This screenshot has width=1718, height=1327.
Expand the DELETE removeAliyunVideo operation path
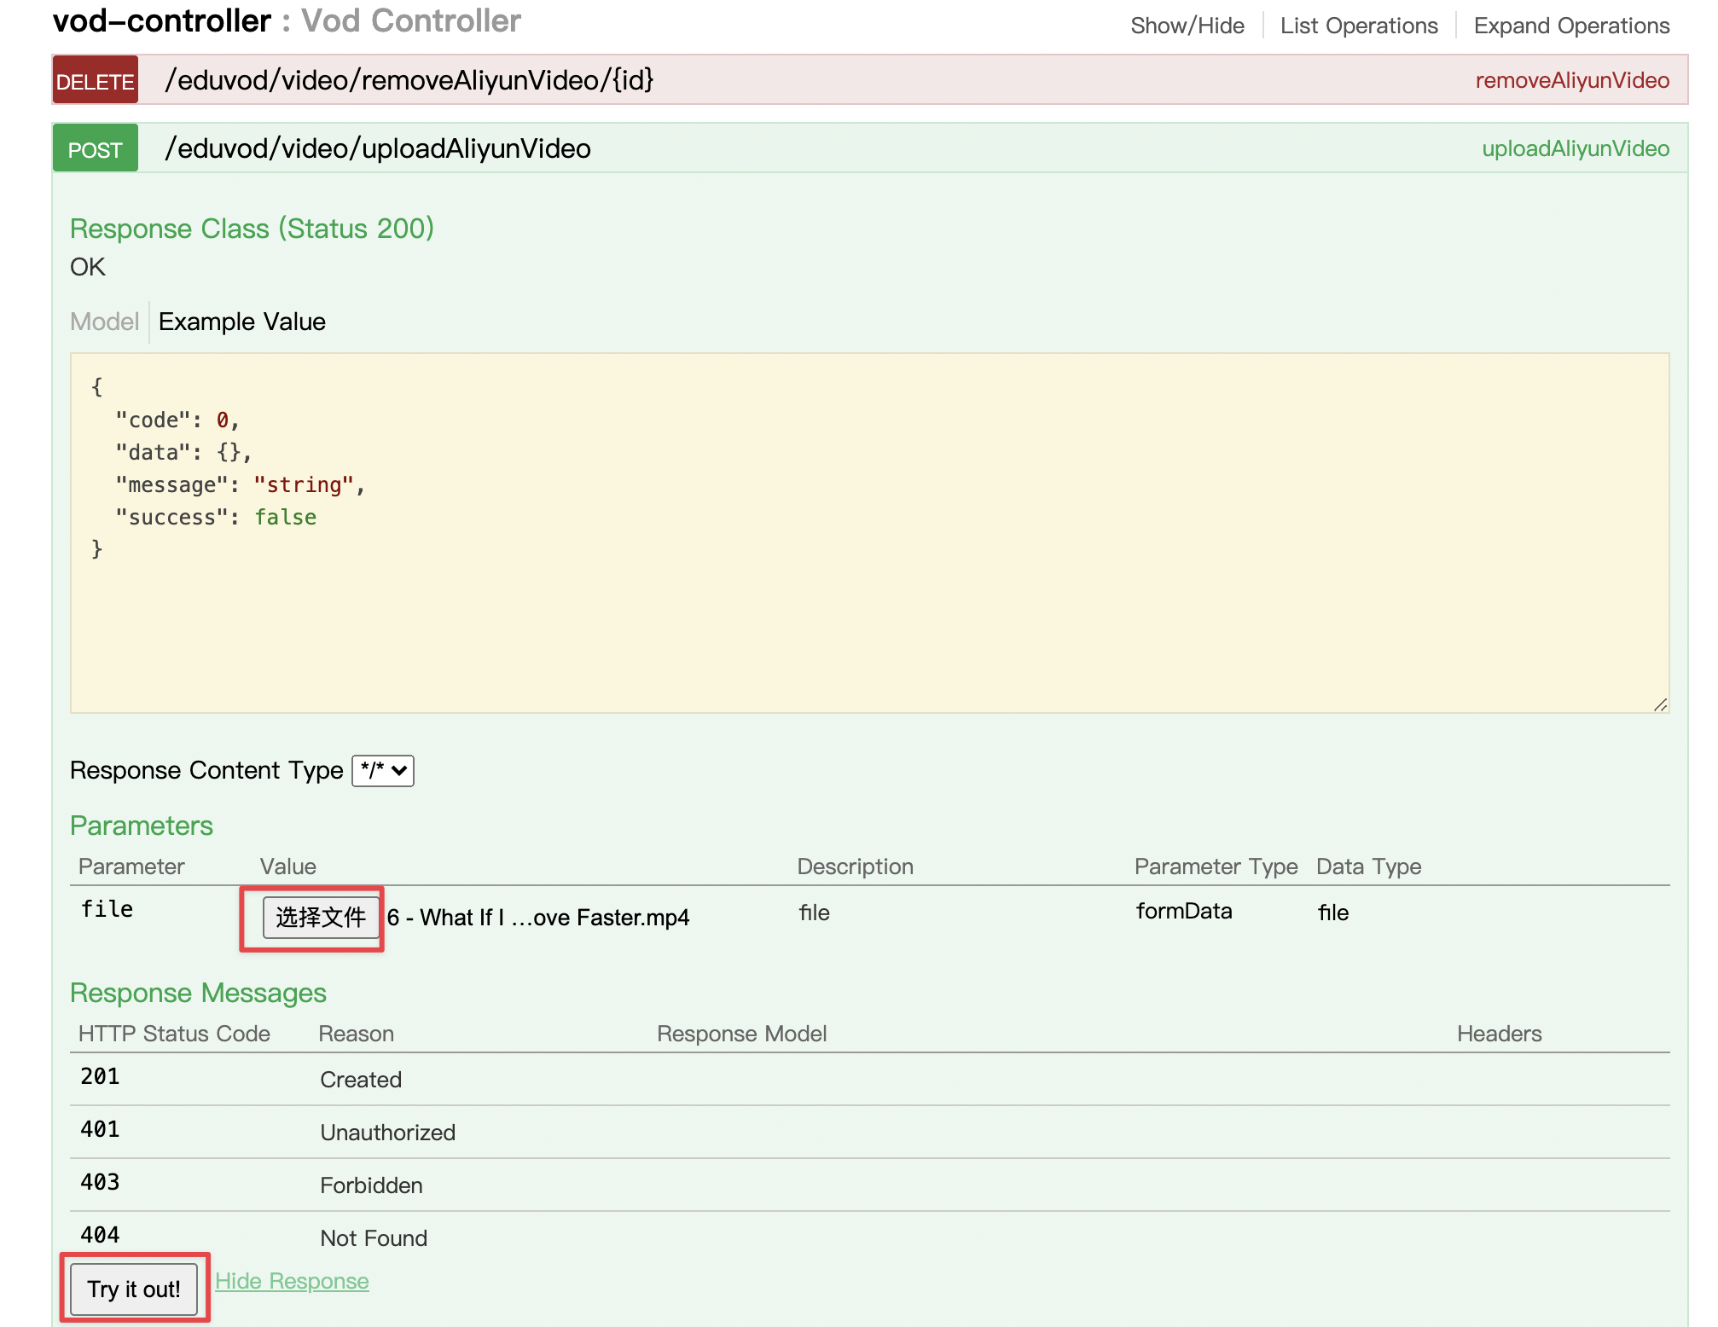[409, 80]
